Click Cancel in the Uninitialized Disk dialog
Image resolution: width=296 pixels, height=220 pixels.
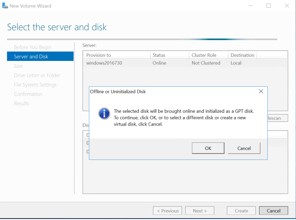[x=244, y=148]
